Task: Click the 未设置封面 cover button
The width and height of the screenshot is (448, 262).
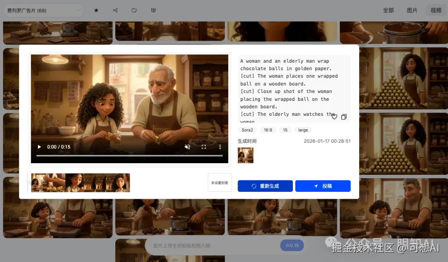Action: pos(219,182)
